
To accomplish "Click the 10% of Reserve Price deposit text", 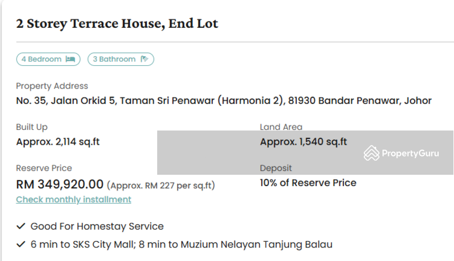I will click(308, 183).
